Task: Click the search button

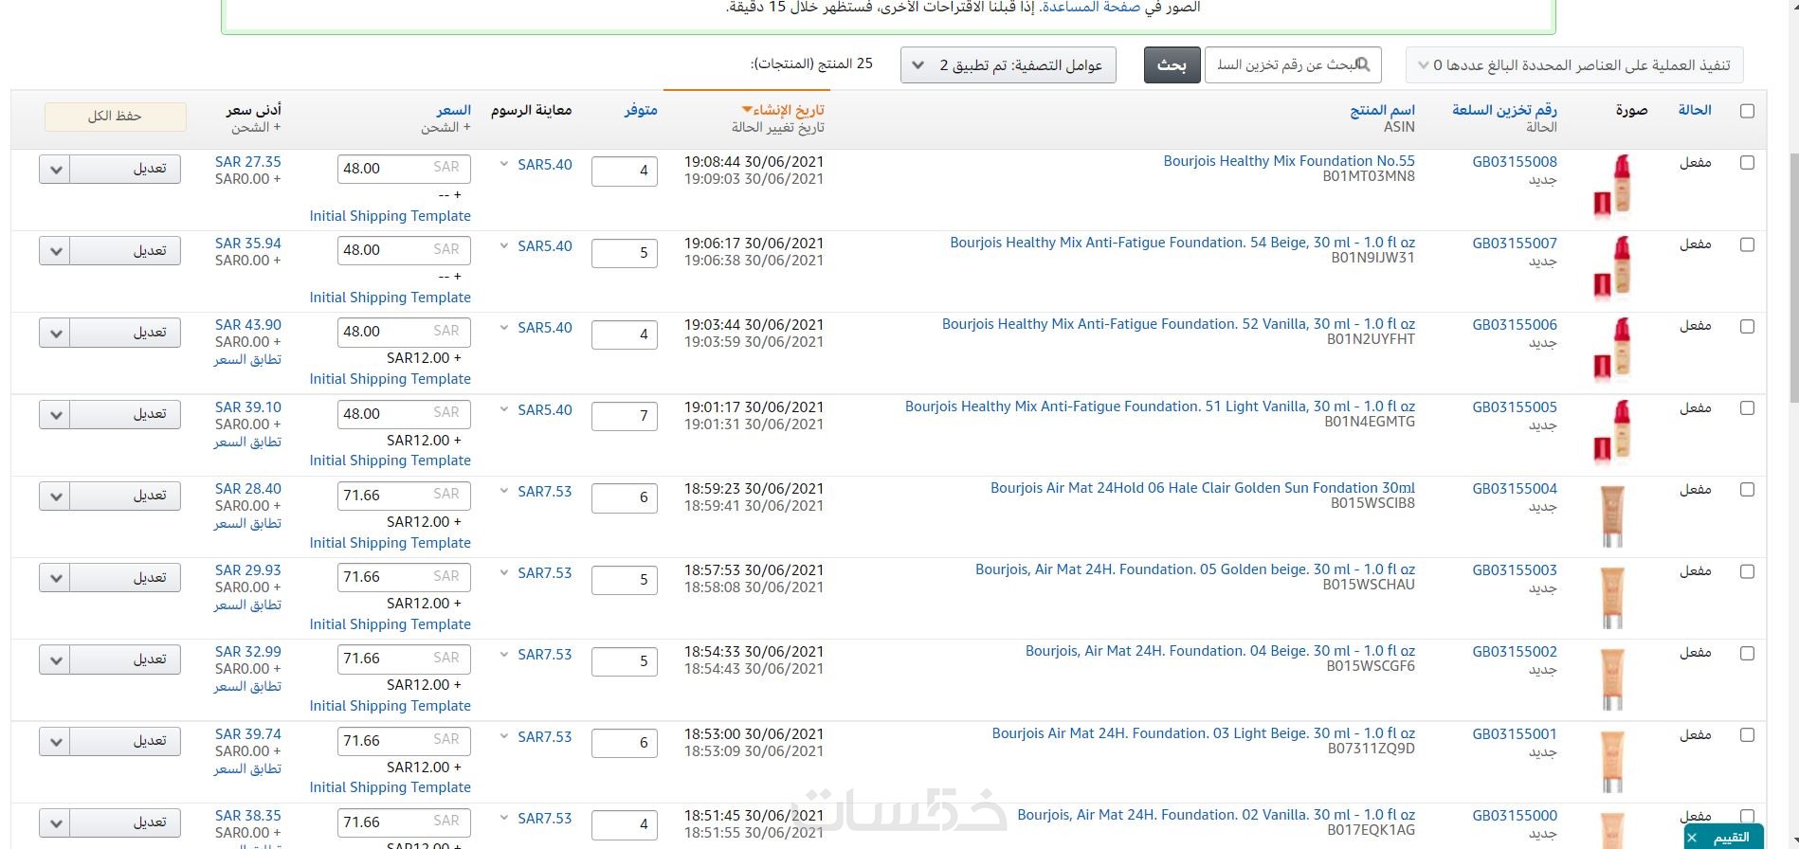Action: point(1172,65)
